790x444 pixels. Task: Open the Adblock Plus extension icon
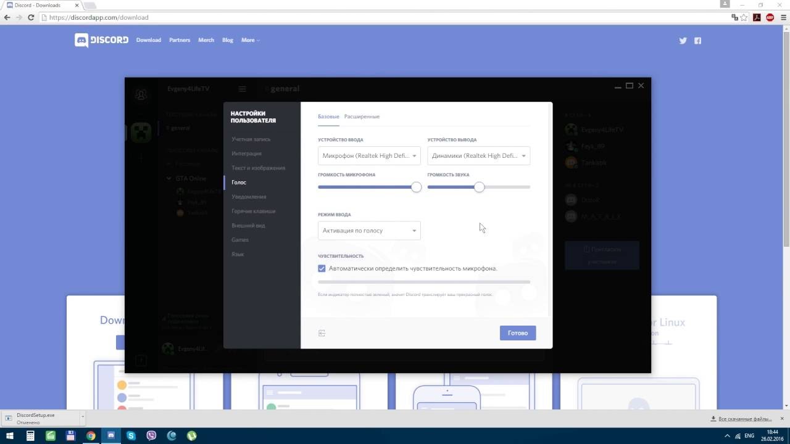pyautogui.click(x=770, y=18)
